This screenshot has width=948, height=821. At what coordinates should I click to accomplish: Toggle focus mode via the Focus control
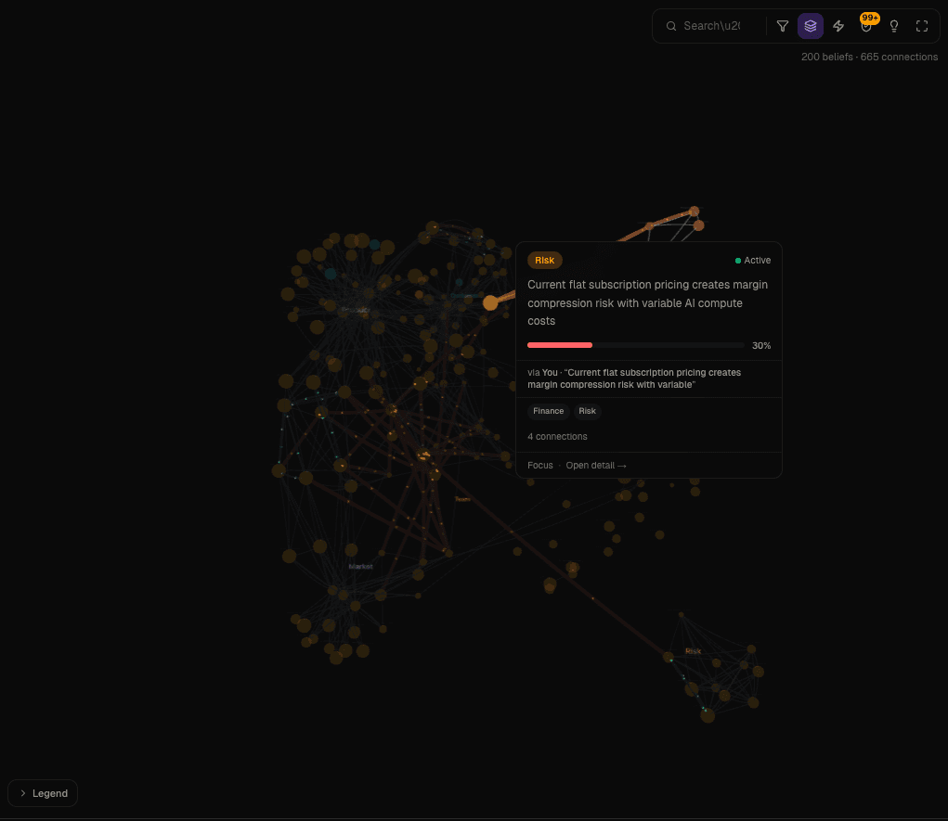coord(539,465)
